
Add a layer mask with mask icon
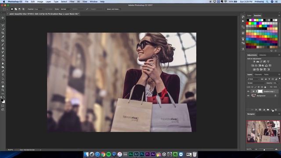[x=260, y=110]
